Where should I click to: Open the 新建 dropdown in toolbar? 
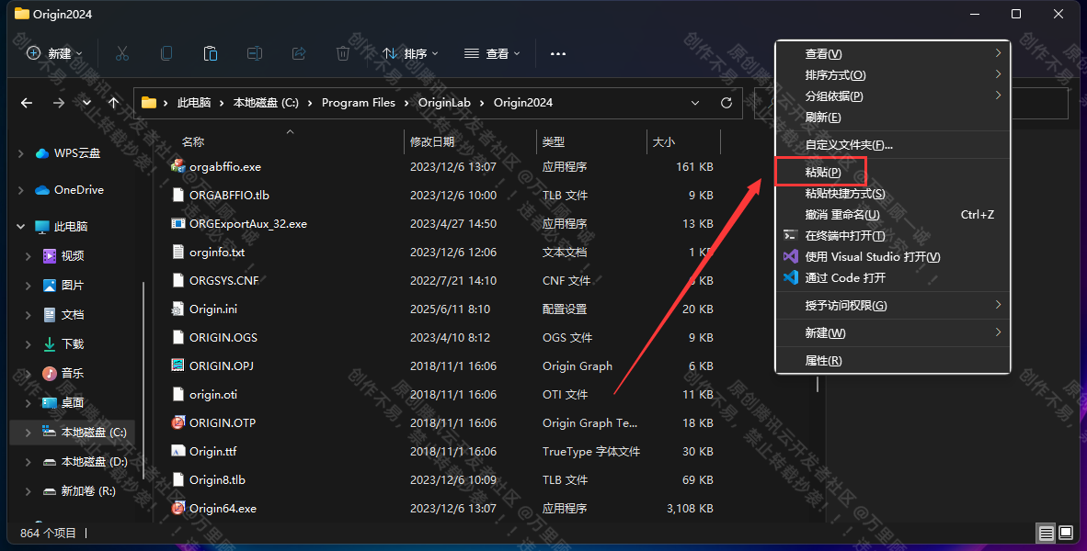tap(55, 53)
